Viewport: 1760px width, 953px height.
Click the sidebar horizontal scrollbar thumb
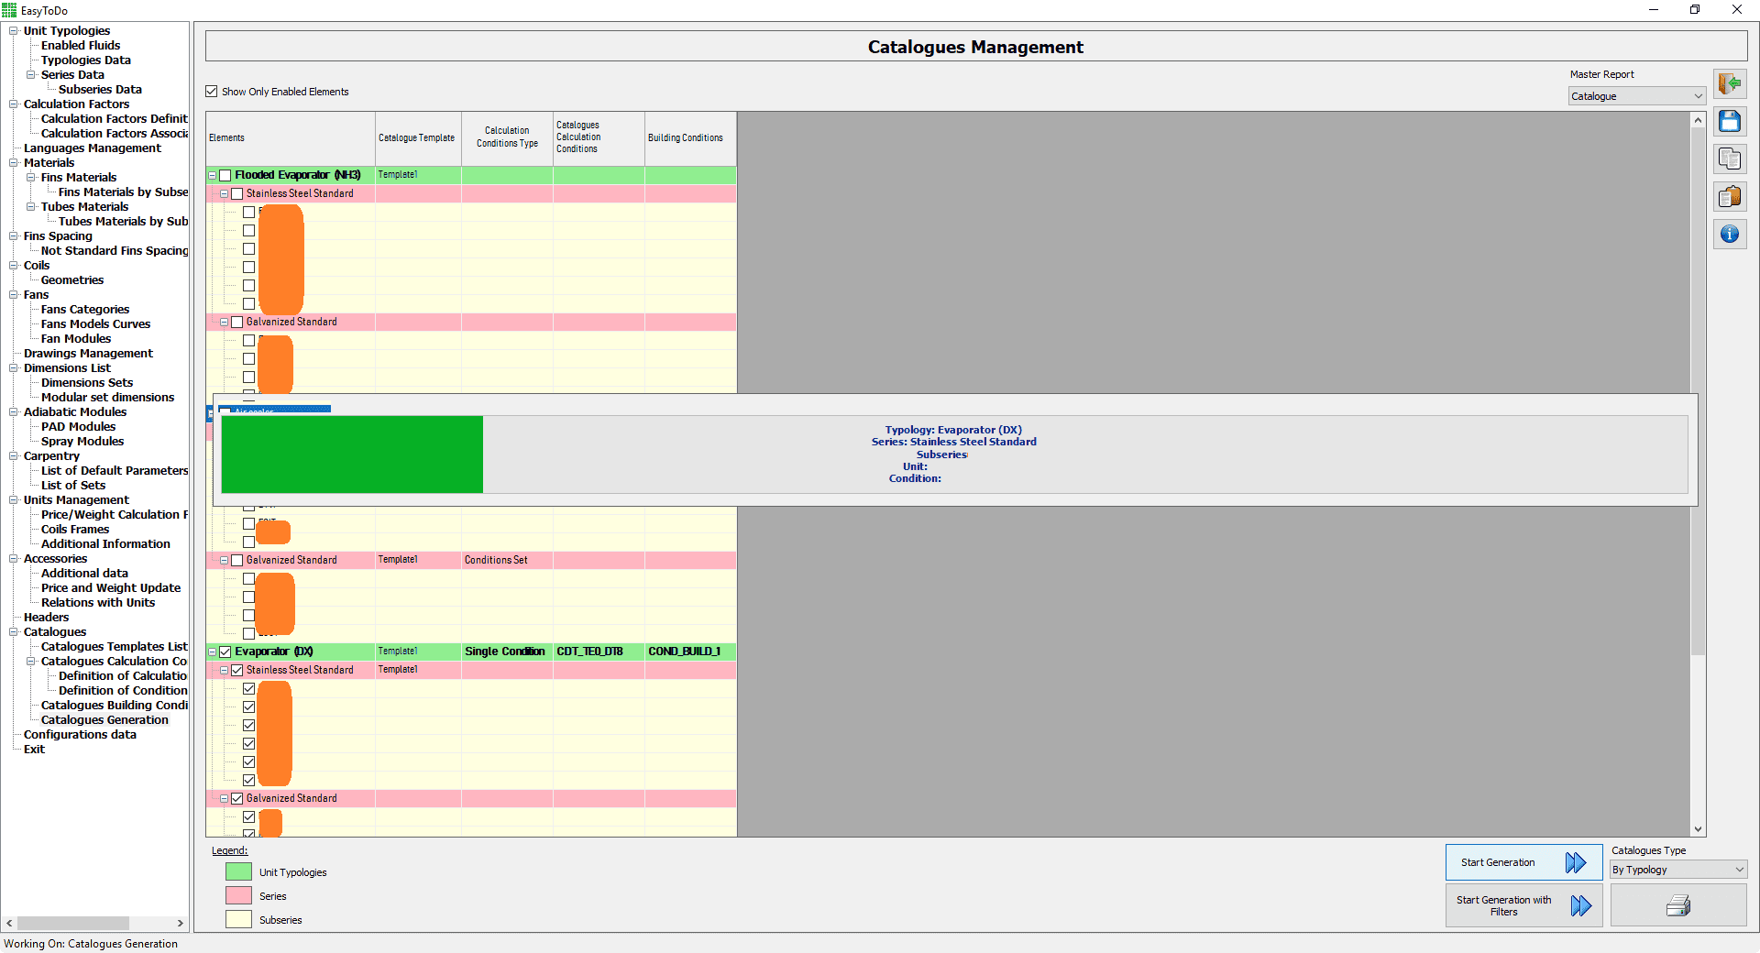(73, 923)
